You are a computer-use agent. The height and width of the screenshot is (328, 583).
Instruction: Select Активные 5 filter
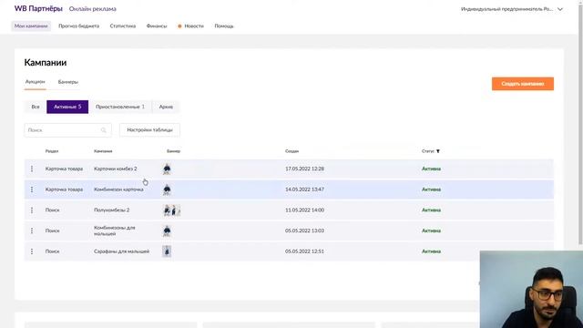pyautogui.click(x=67, y=107)
